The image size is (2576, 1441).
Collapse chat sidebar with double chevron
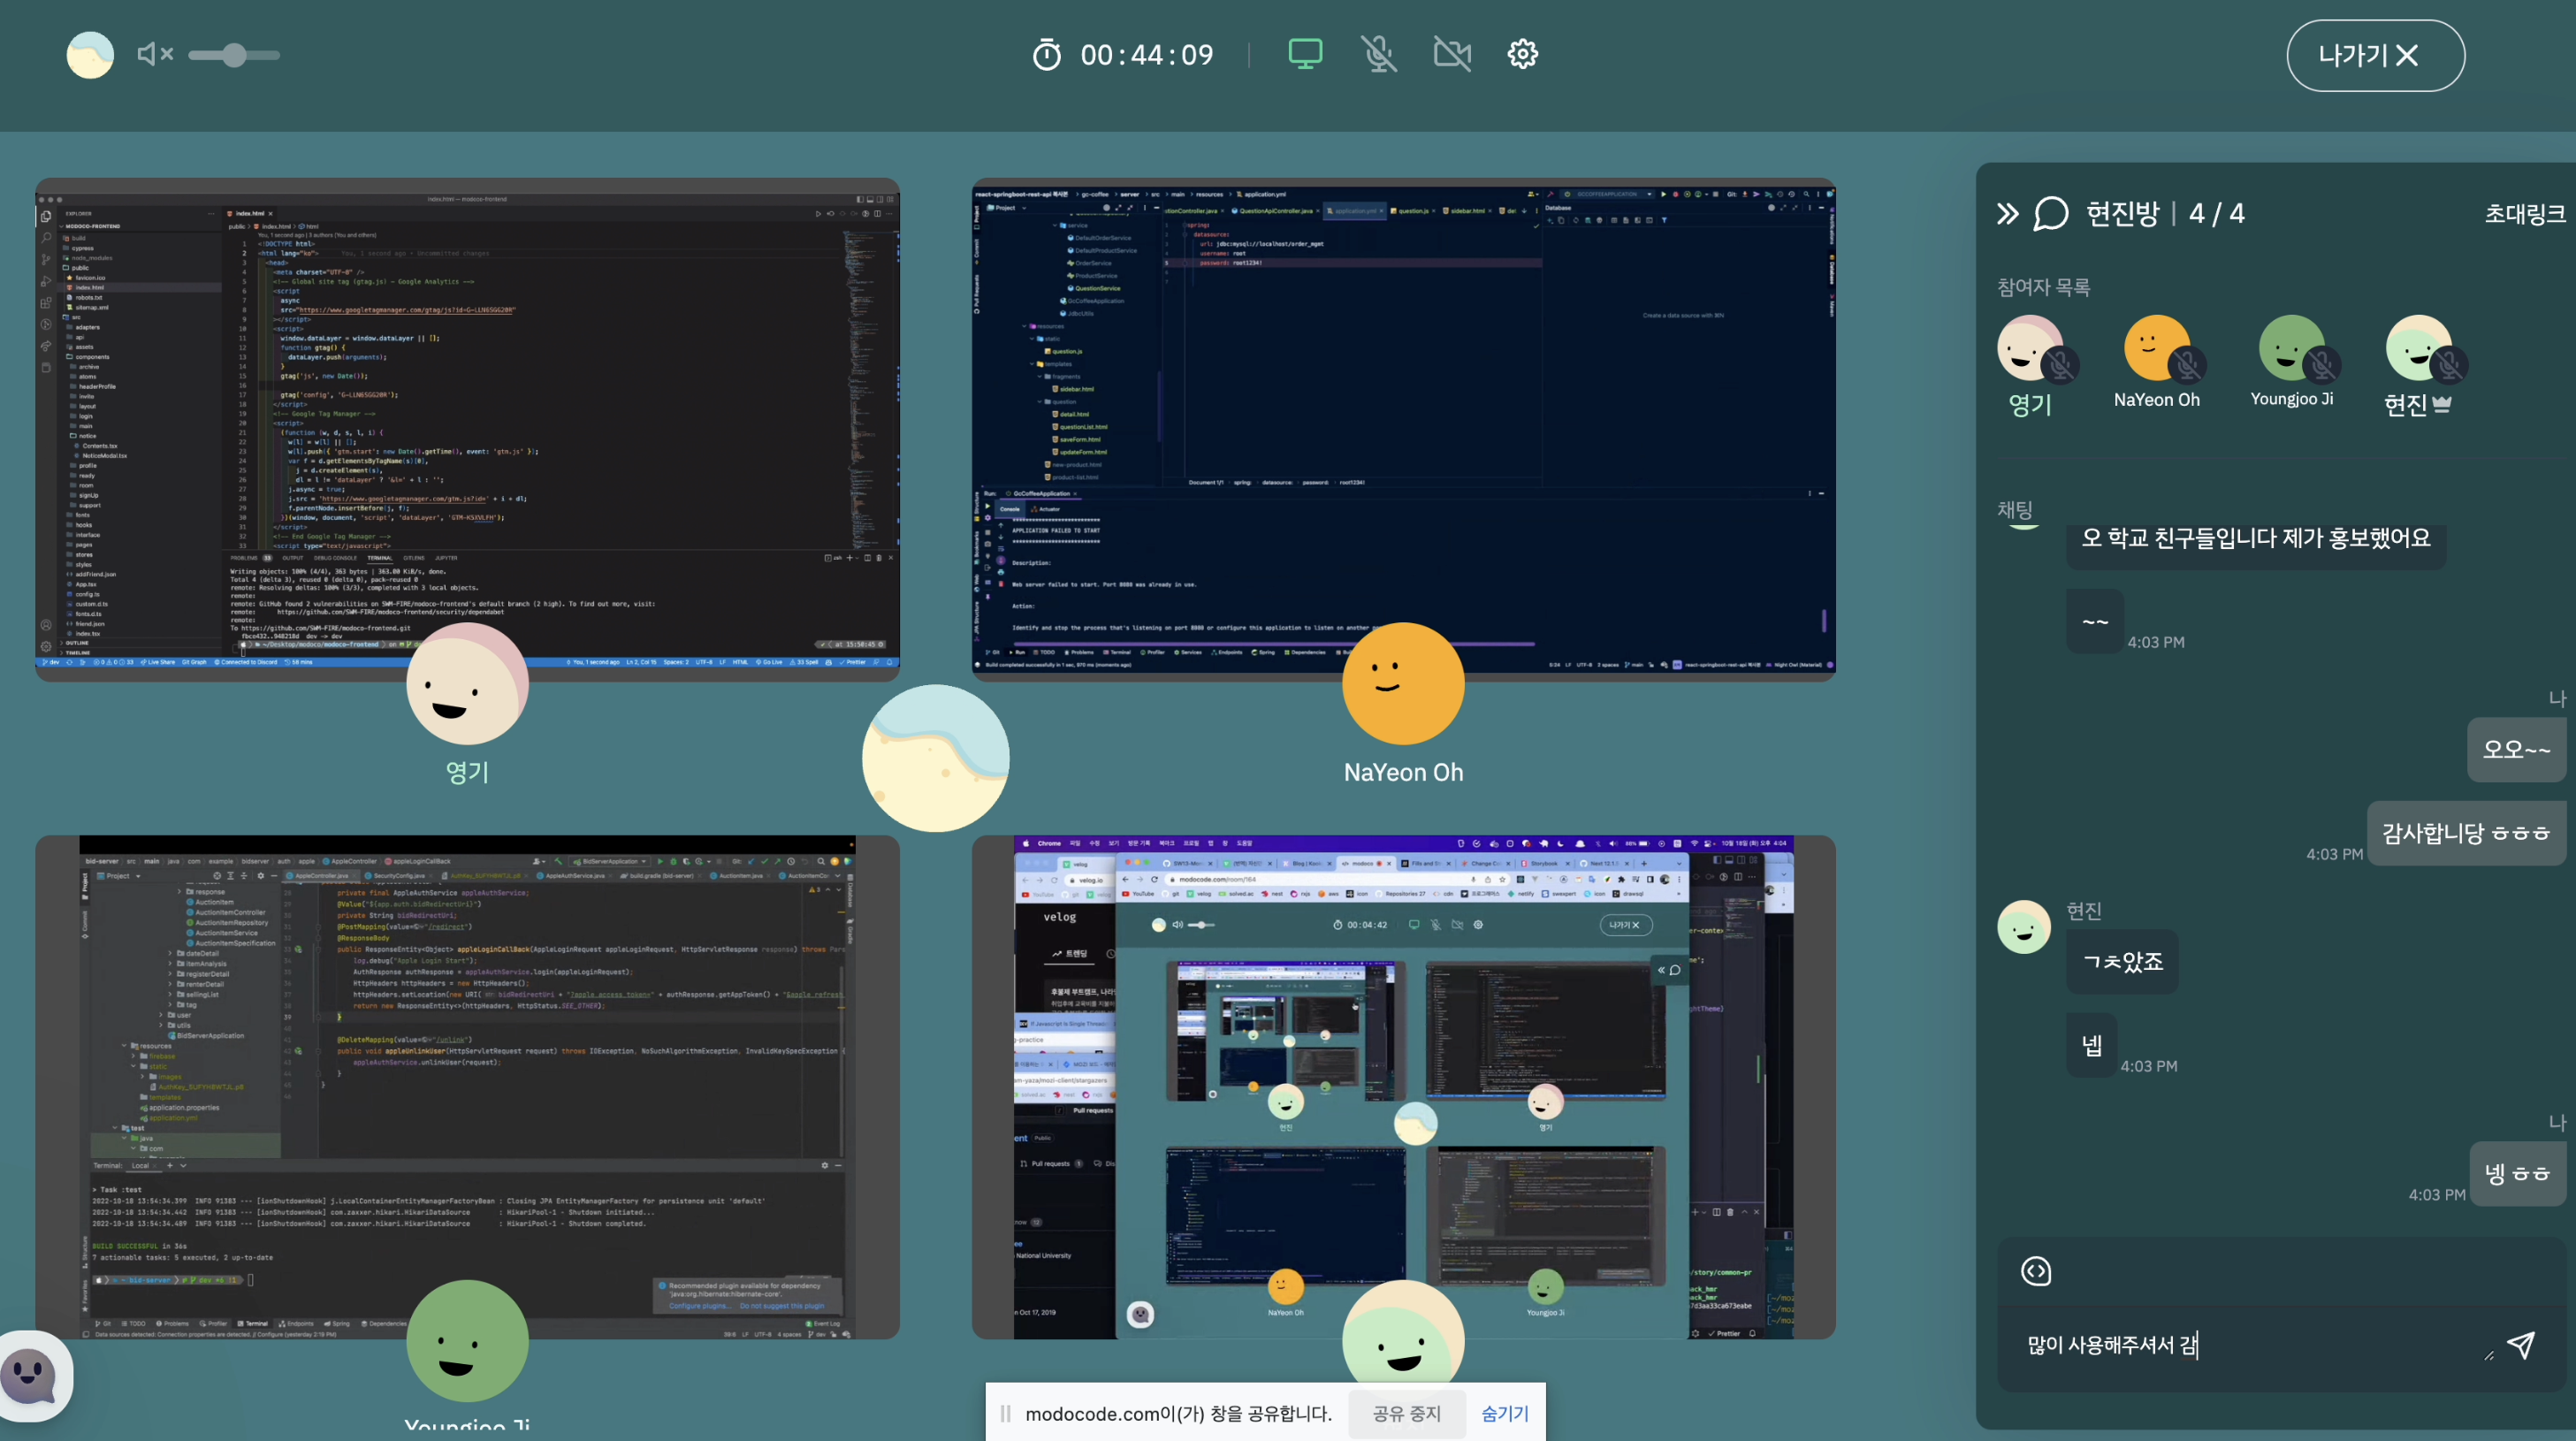[x=2007, y=213]
